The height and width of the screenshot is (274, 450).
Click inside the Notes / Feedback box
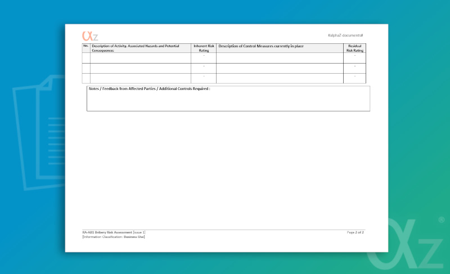click(x=228, y=100)
